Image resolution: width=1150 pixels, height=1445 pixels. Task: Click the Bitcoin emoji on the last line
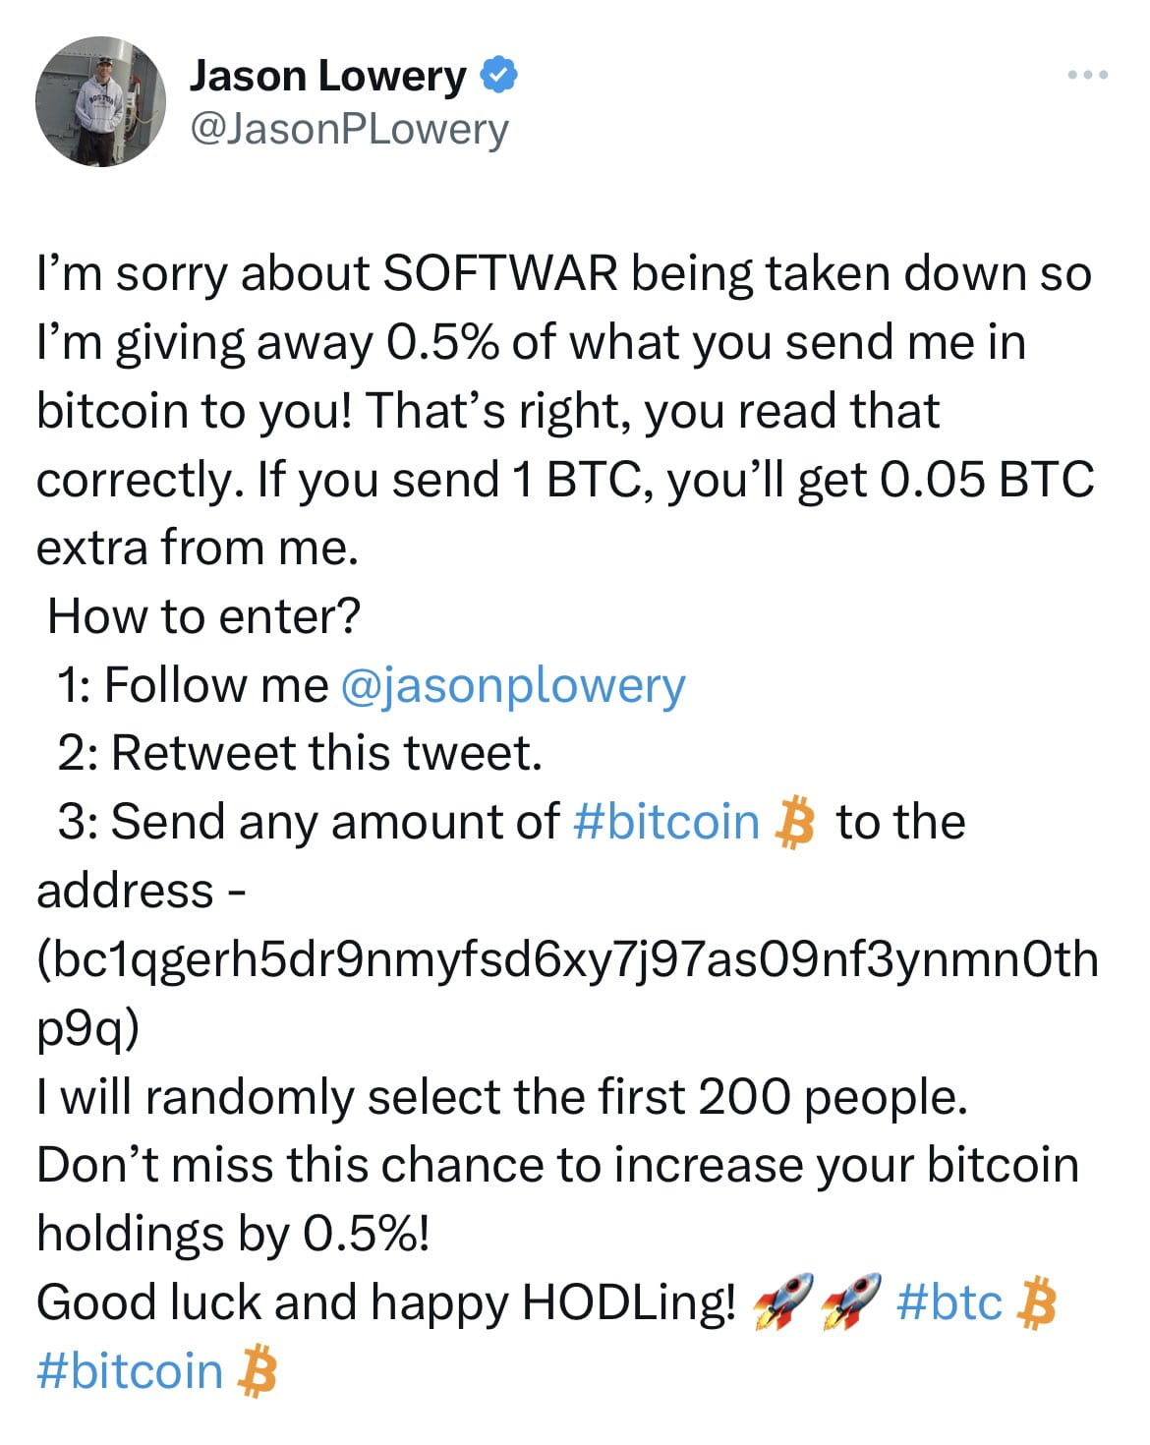[258, 1368]
